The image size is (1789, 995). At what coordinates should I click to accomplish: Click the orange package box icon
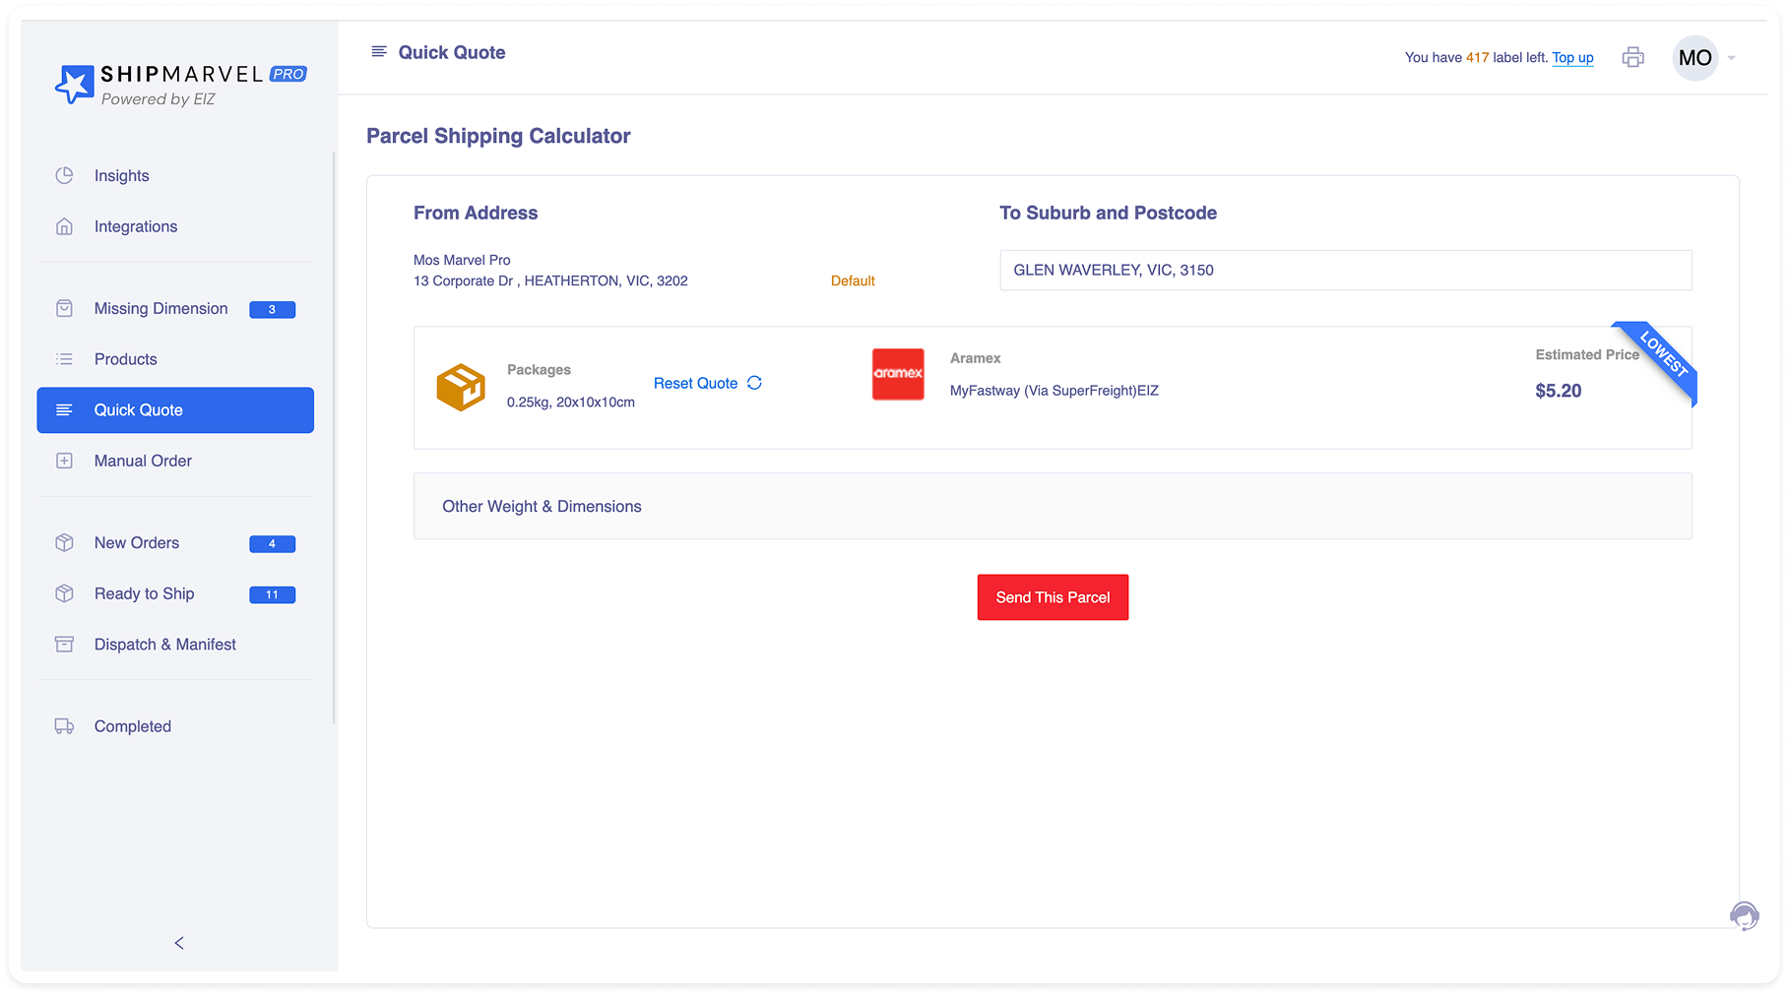click(461, 387)
